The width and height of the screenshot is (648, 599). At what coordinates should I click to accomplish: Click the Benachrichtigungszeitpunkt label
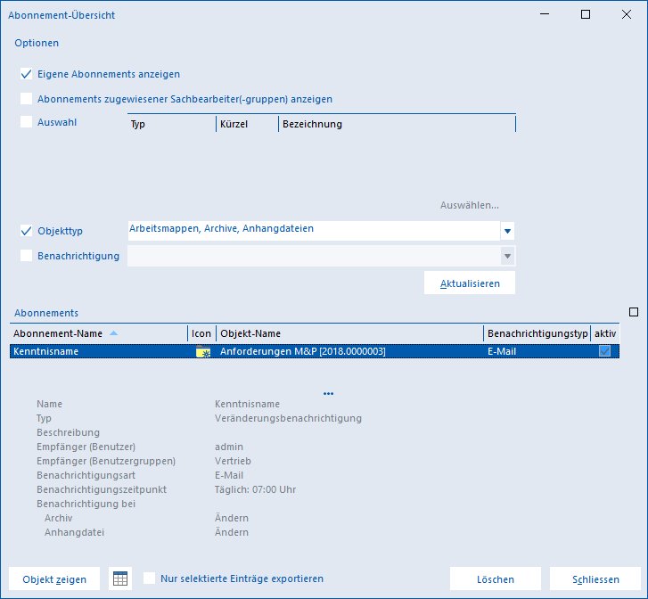coord(102,489)
